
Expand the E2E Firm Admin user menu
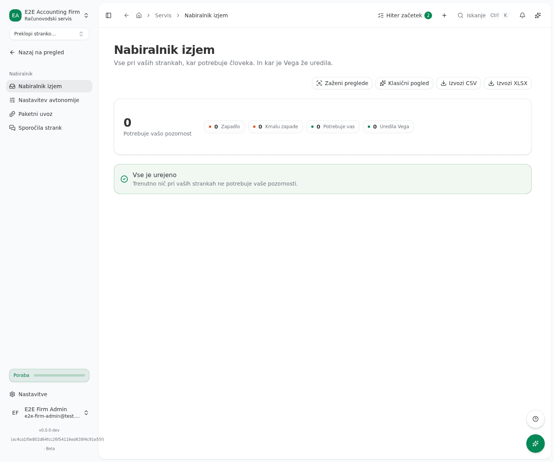click(x=49, y=413)
